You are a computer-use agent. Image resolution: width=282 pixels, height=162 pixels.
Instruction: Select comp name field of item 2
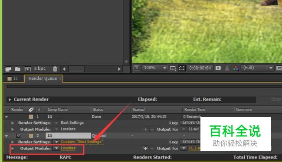pos(68,136)
